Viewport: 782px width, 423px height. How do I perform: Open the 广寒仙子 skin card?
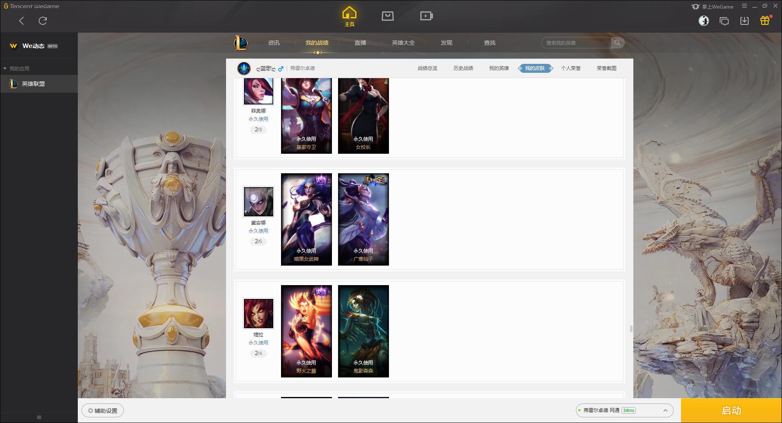(x=363, y=220)
